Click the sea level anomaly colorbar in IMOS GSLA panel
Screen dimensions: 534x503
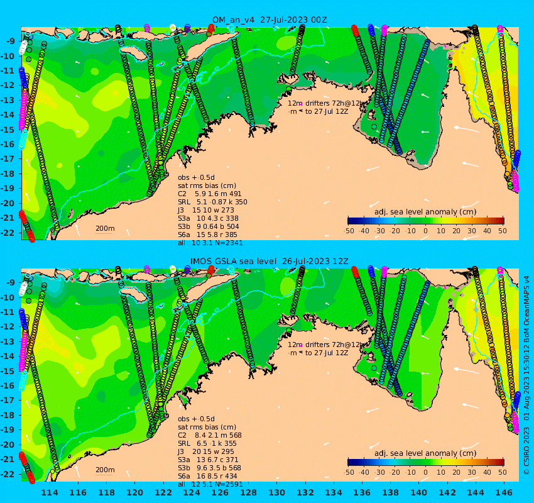pyautogui.click(x=426, y=462)
